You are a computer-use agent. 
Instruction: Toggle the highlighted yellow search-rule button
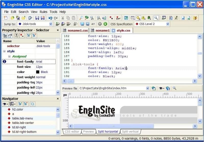point(138,18)
